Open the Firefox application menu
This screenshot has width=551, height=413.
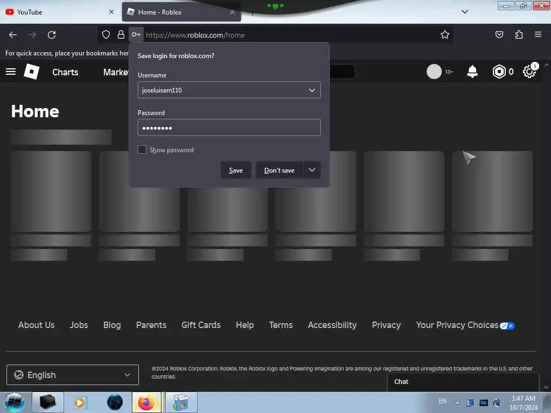coord(538,34)
